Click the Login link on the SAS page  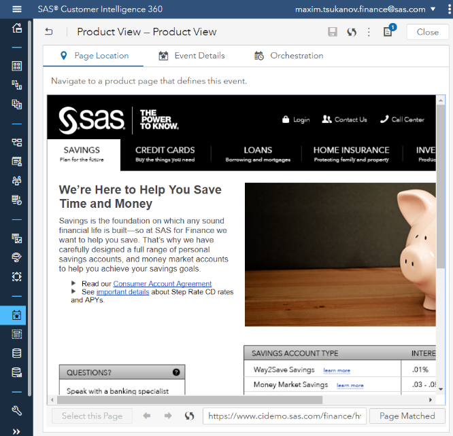tap(296, 120)
